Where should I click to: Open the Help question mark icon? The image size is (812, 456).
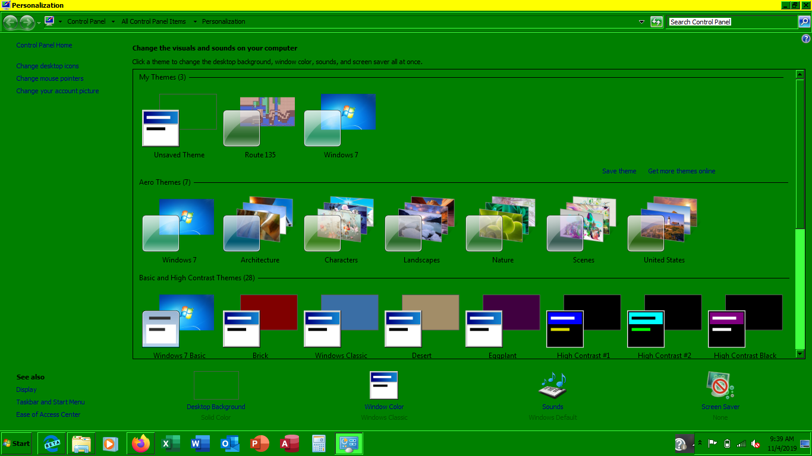click(x=806, y=39)
